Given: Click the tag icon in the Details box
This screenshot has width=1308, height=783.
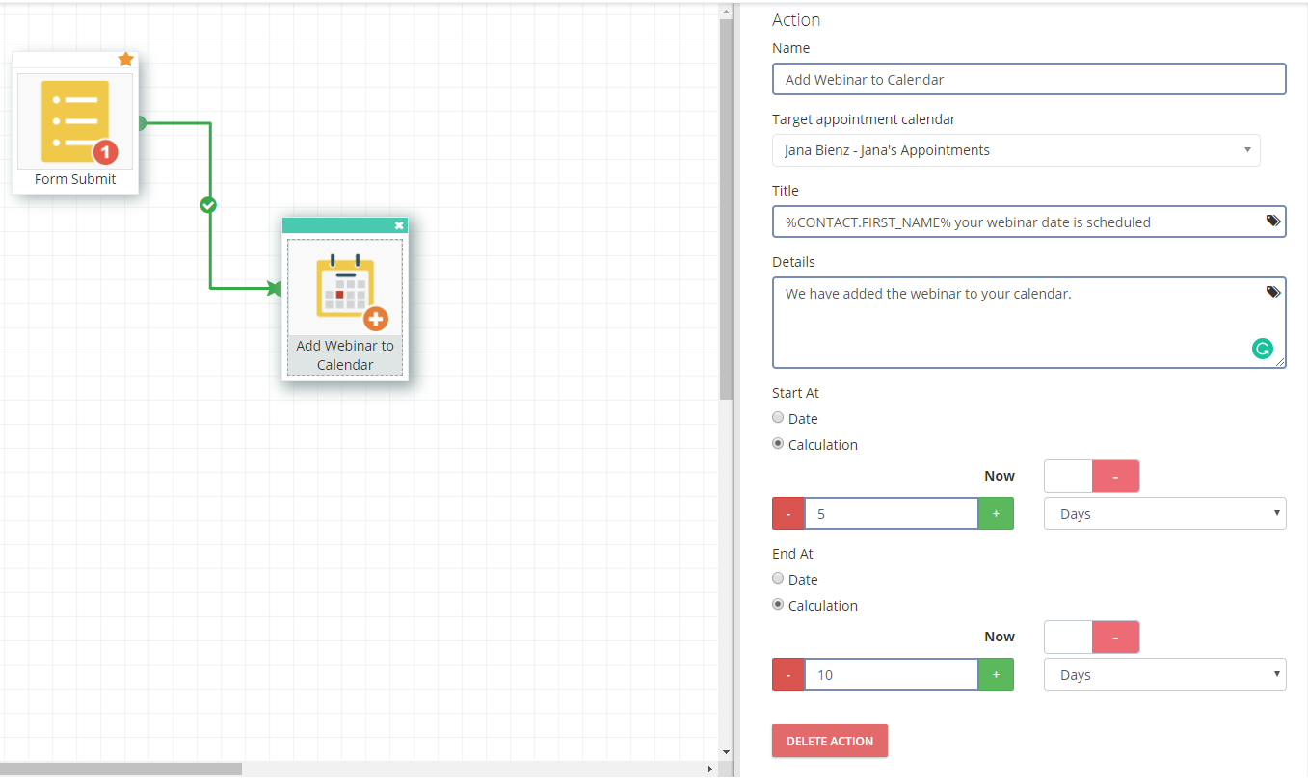Looking at the screenshot, I should (1272, 292).
